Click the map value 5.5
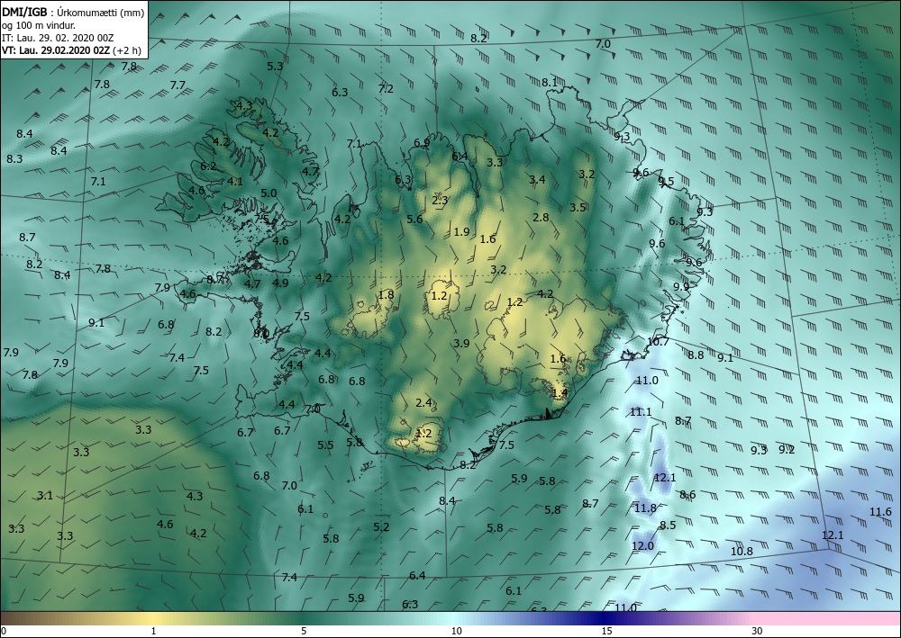Screen dimensions: 901x638 click(325, 445)
